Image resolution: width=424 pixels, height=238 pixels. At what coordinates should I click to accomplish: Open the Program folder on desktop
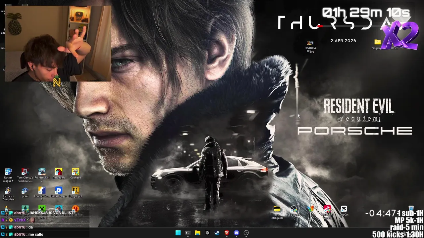pyautogui.click(x=377, y=44)
